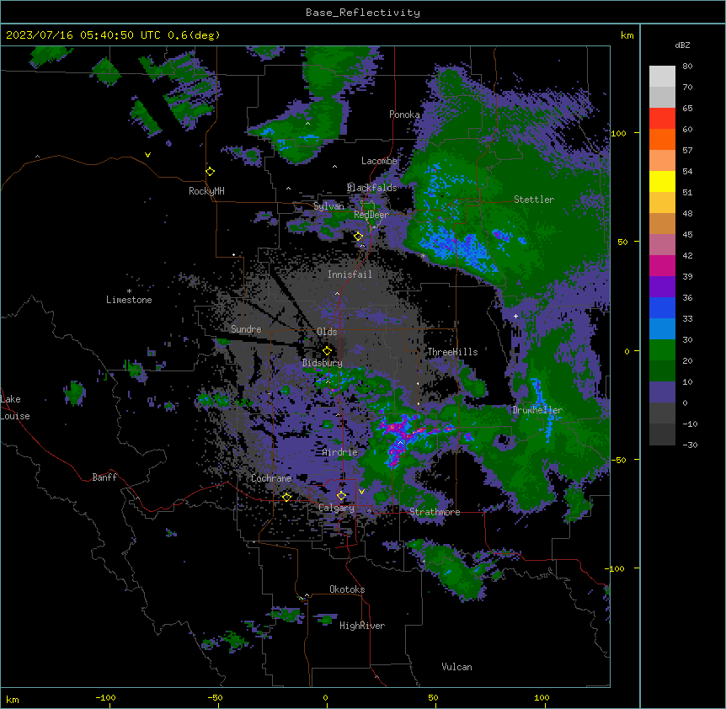Select the red band in the dBZ legend

point(662,119)
